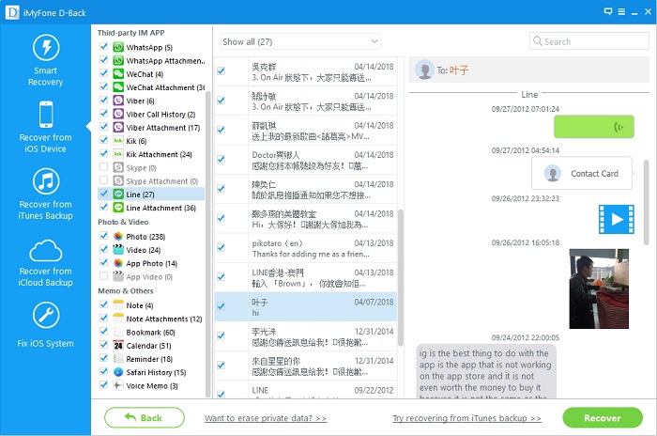Open the photo thumbnail in chat
The image size is (657, 436).
tap(599, 288)
